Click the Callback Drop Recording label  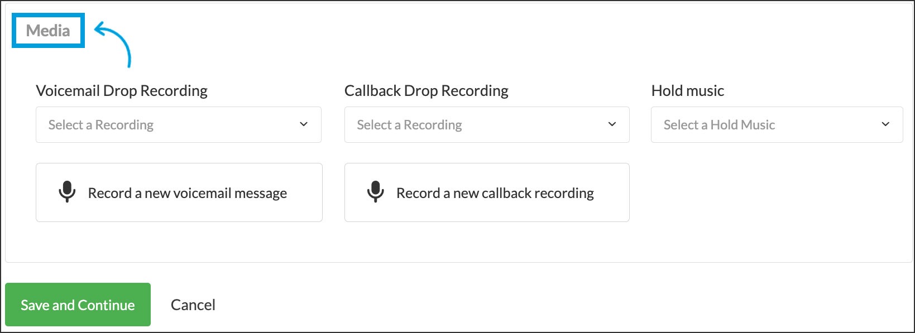tap(426, 90)
